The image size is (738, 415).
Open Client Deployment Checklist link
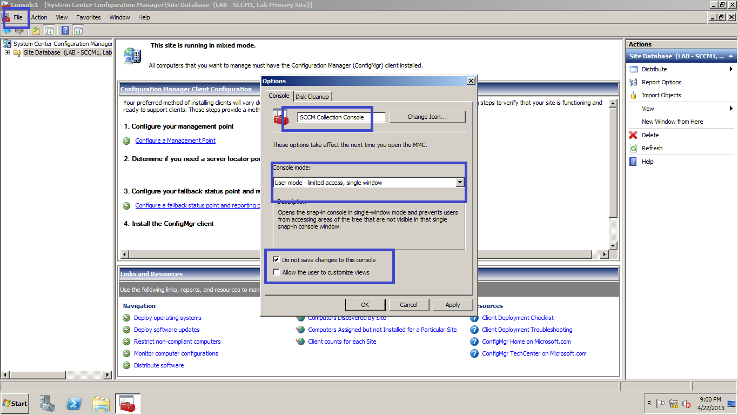click(x=518, y=318)
